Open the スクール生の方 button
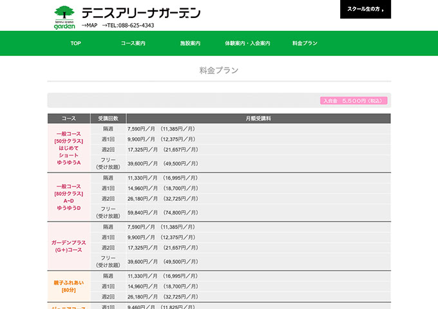Viewport: 438px width, 309px height. click(x=365, y=9)
